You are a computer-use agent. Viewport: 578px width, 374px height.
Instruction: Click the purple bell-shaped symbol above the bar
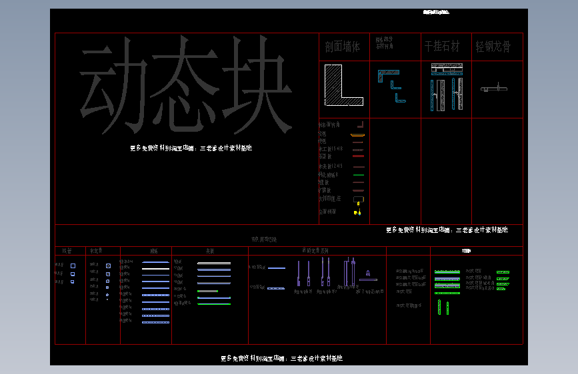pyautogui.click(x=368, y=273)
